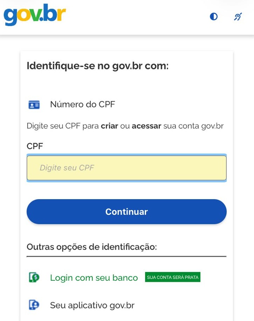Focus the Digite seu CPF input field
254x321 pixels.
(126, 168)
